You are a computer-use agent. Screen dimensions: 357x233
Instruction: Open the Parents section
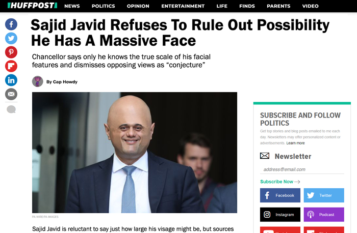click(x=278, y=6)
